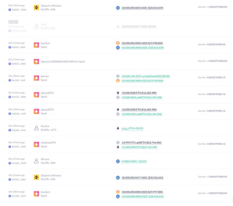Click faded person avatar in the Scam tx row
The image size is (233, 206).
[36, 26]
